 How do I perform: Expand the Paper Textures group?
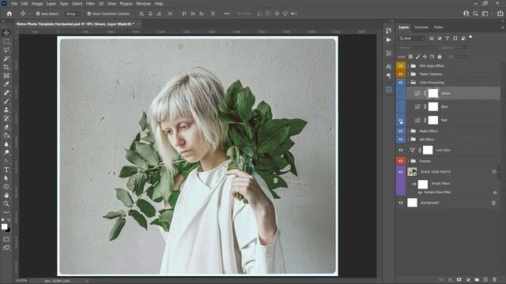(408, 74)
